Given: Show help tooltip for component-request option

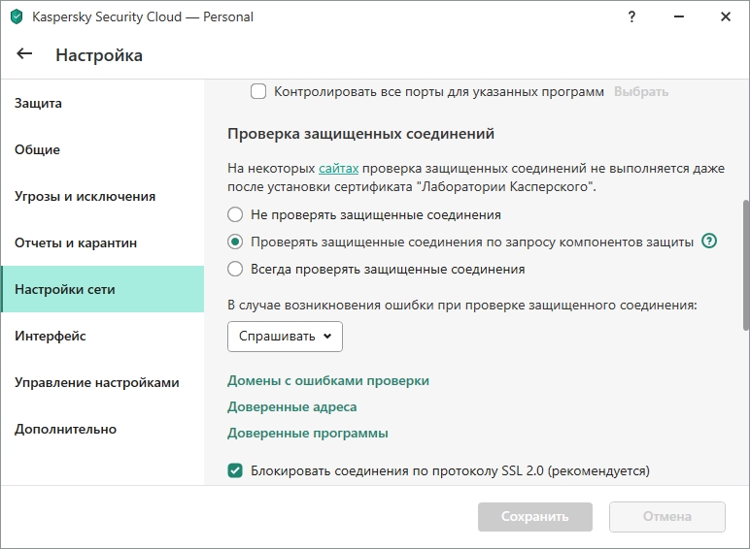Looking at the screenshot, I should point(709,242).
